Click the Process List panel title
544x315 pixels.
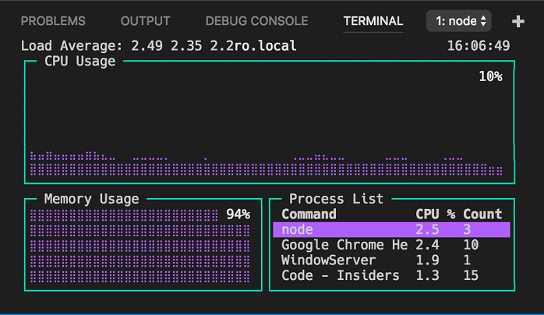coord(336,199)
